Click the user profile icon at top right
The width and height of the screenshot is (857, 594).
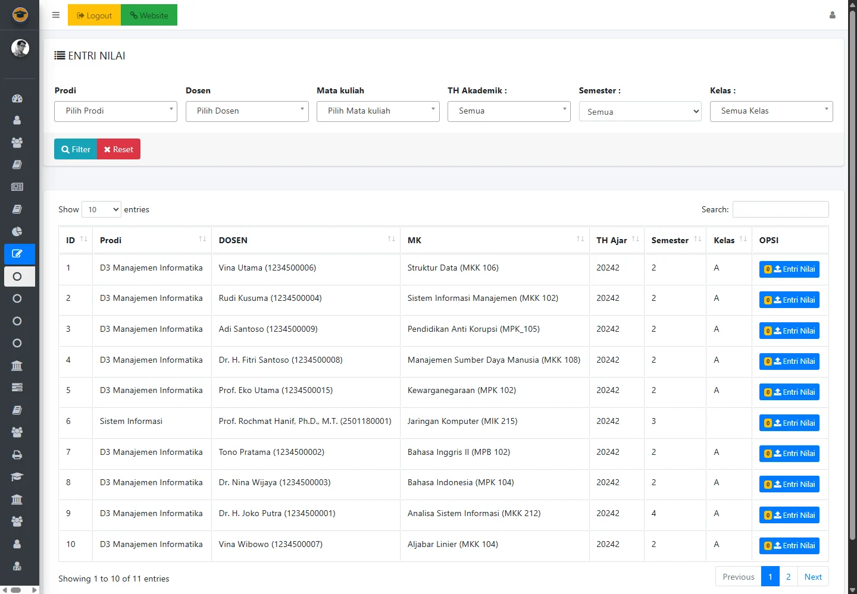(832, 15)
